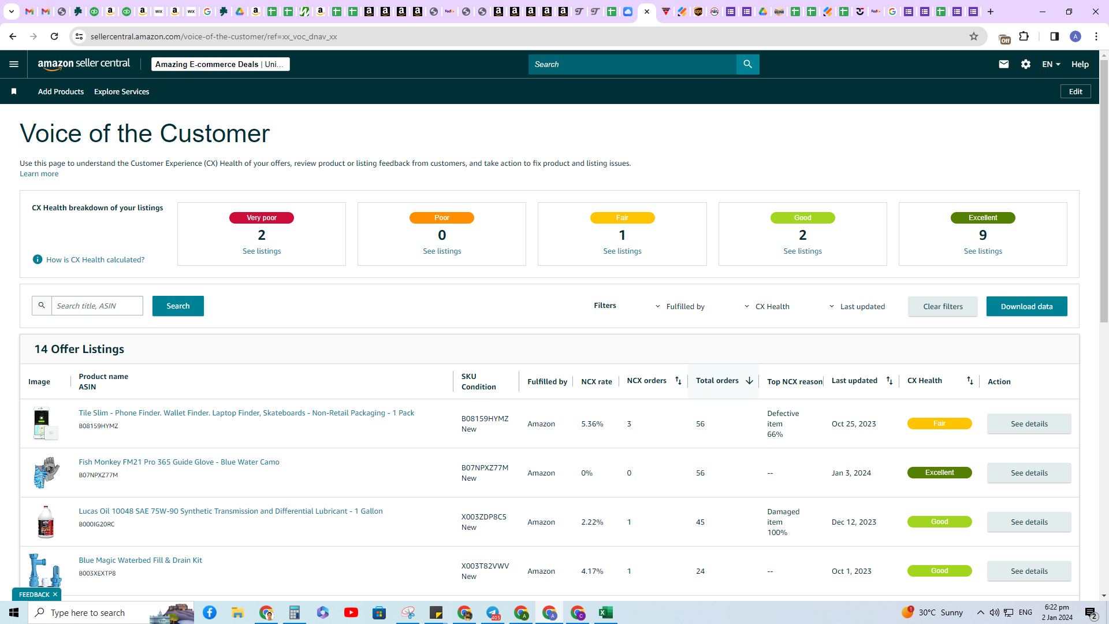
Task: Show hidden system tray icons chevron
Action: [980, 612]
